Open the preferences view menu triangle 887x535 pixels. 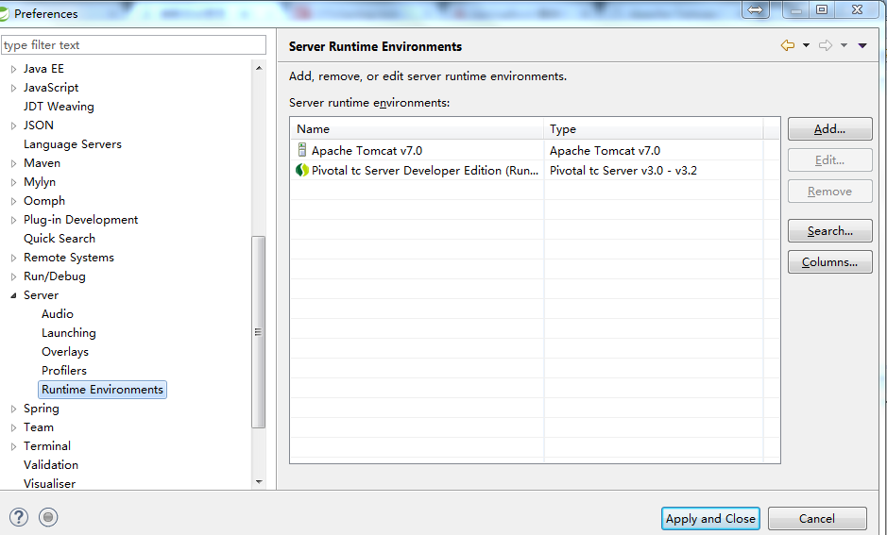(862, 45)
